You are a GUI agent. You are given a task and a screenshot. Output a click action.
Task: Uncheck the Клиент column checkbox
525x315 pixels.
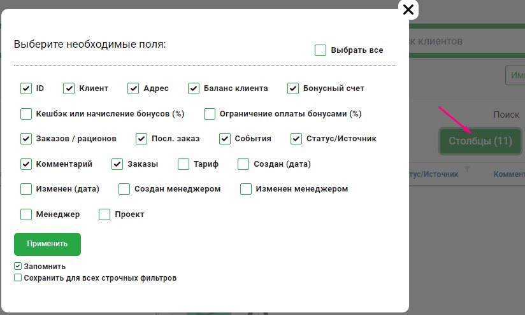69,88
